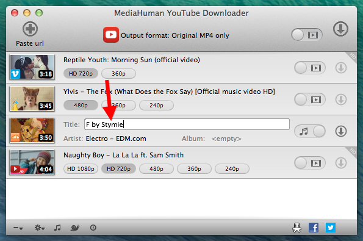Select 480p for Naughty Boy video
The width and height of the screenshot is (363, 241).
(x=156, y=169)
